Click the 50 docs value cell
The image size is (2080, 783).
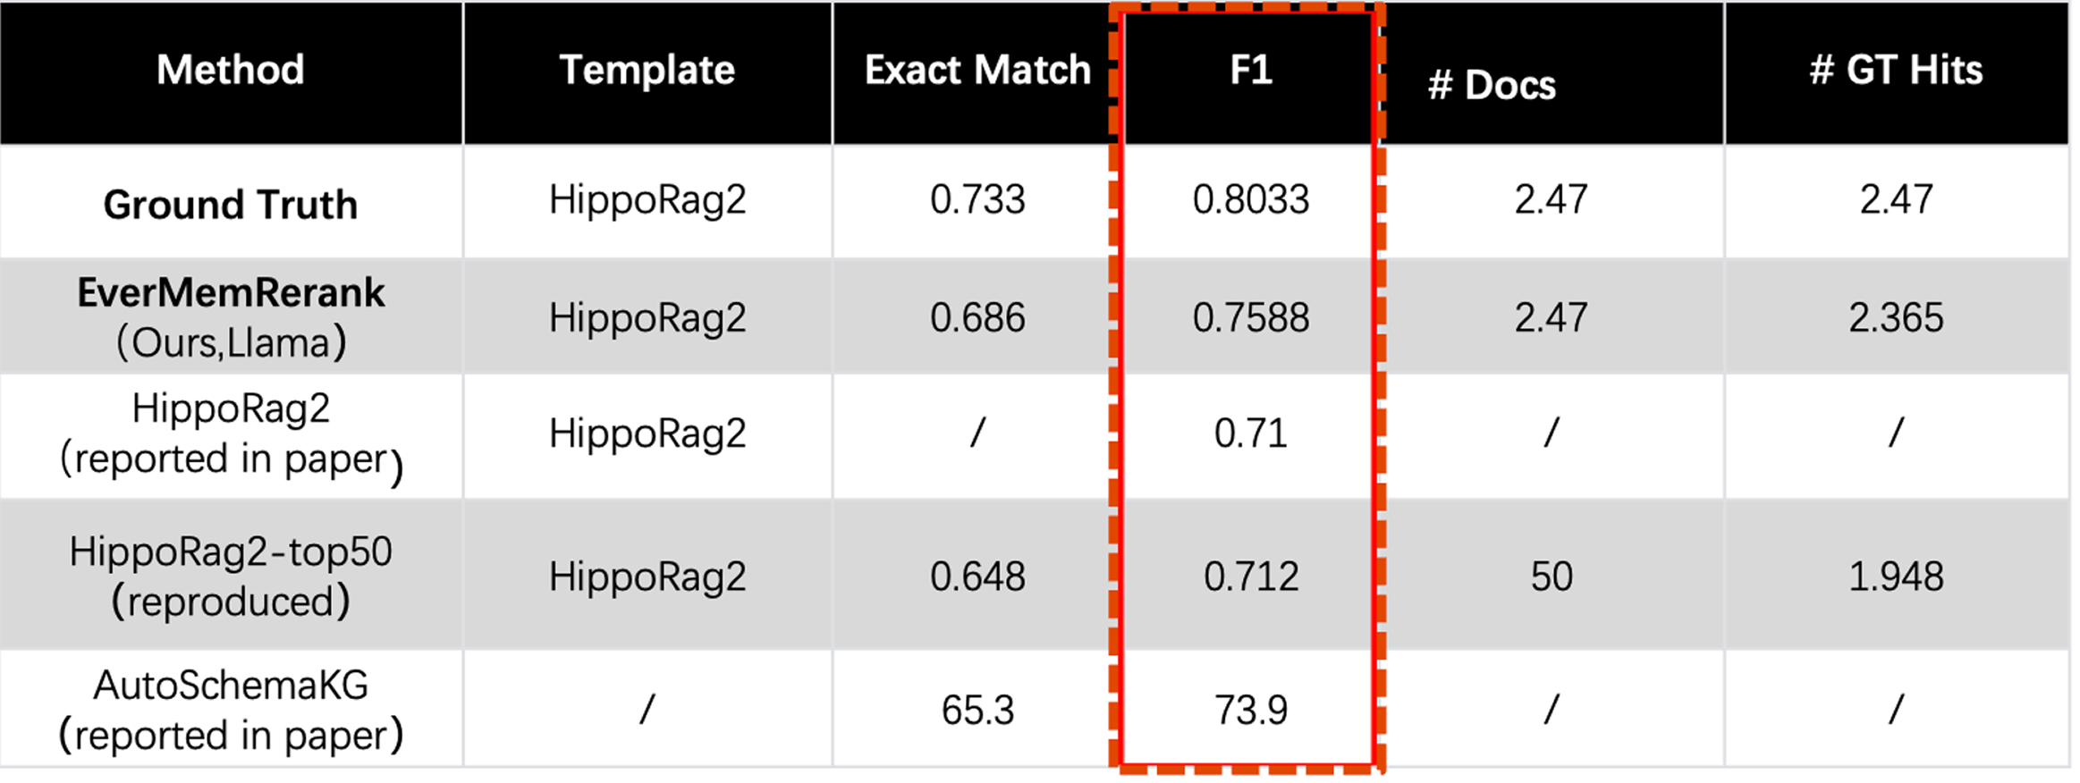pyautogui.click(x=1551, y=577)
